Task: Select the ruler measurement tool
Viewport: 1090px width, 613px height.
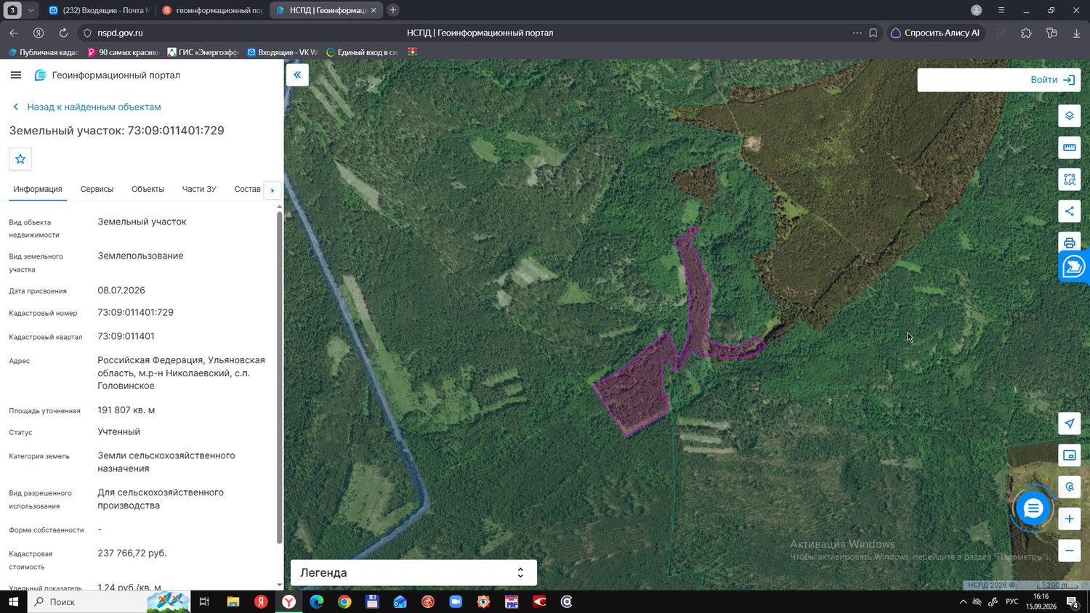Action: click(1069, 147)
